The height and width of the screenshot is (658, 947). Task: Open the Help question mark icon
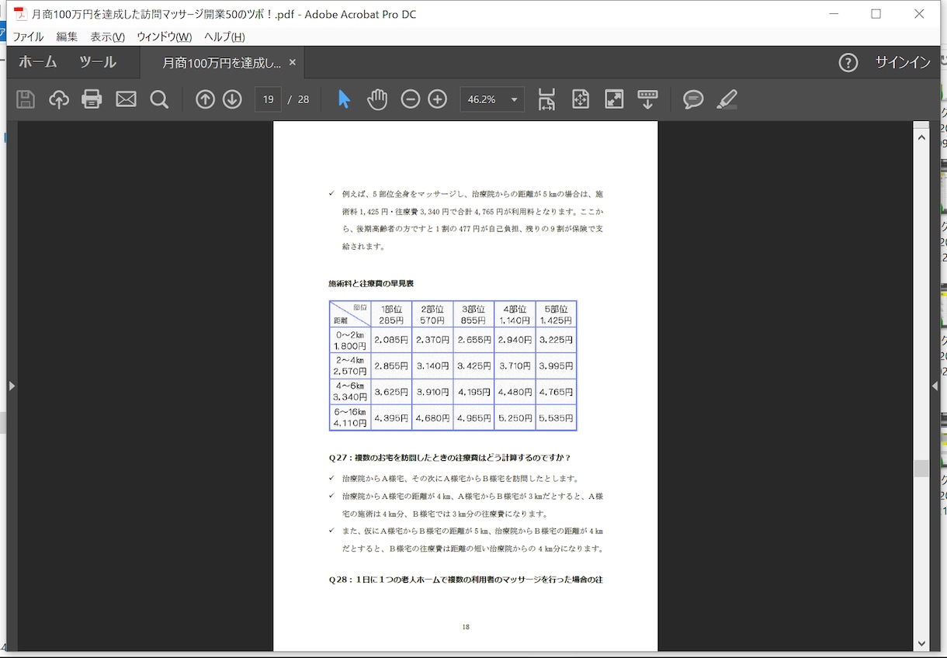[848, 63]
